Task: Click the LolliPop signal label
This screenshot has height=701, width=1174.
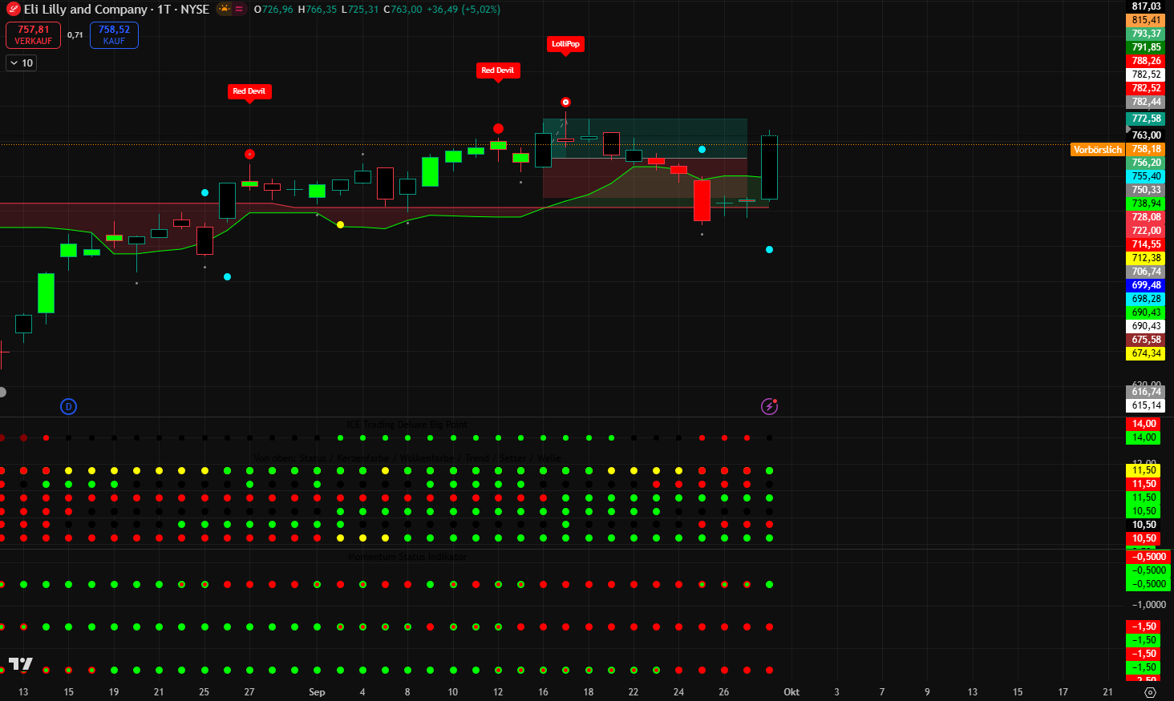Action: coord(565,44)
